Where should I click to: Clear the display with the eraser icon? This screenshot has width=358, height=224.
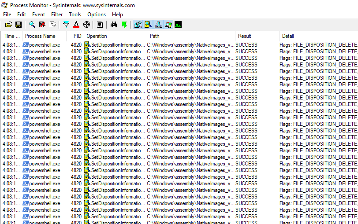[x=53, y=25]
